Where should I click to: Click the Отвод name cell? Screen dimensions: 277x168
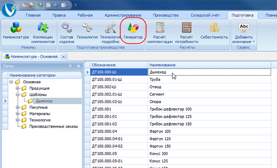coord(210,87)
